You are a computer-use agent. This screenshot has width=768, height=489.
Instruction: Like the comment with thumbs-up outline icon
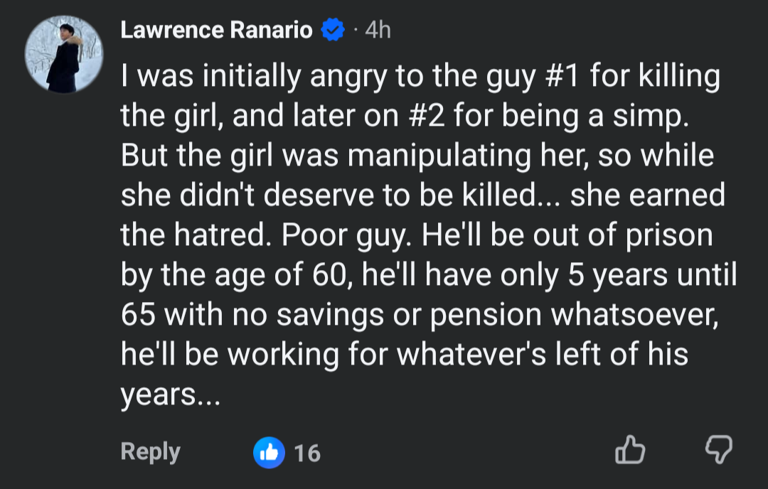pyautogui.click(x=630, y=449)
